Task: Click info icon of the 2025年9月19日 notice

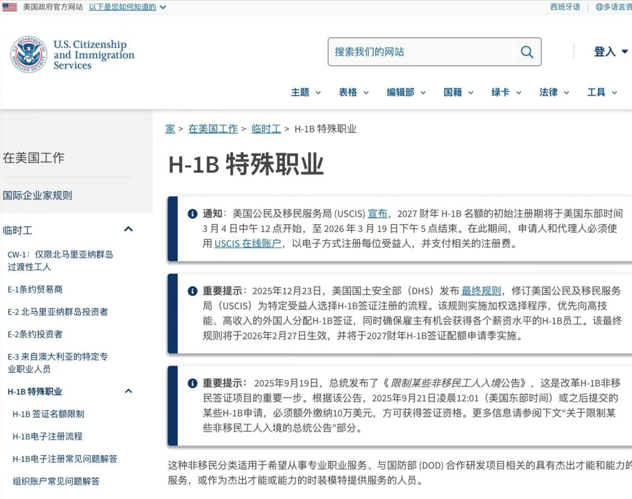Action: tap(193, 383)
